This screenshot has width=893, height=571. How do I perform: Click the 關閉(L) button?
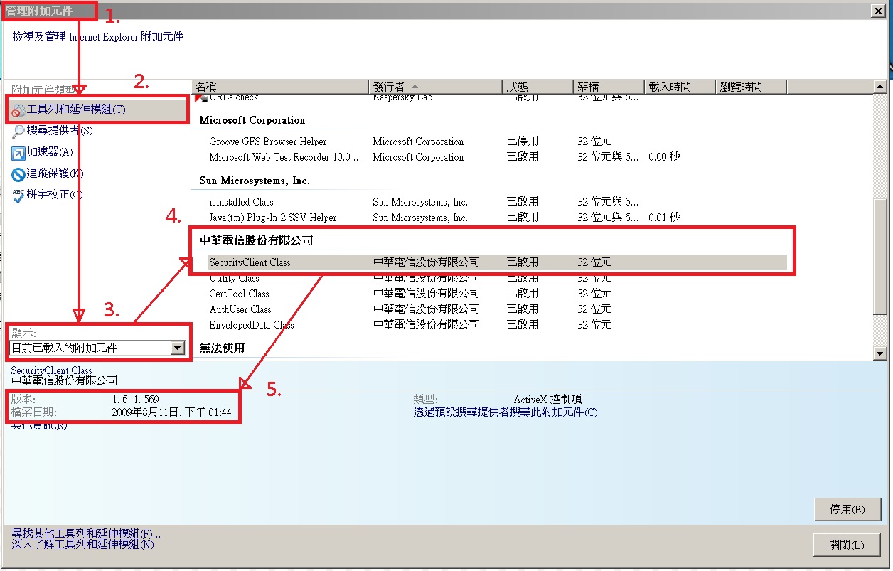click(x=847, y=545)
